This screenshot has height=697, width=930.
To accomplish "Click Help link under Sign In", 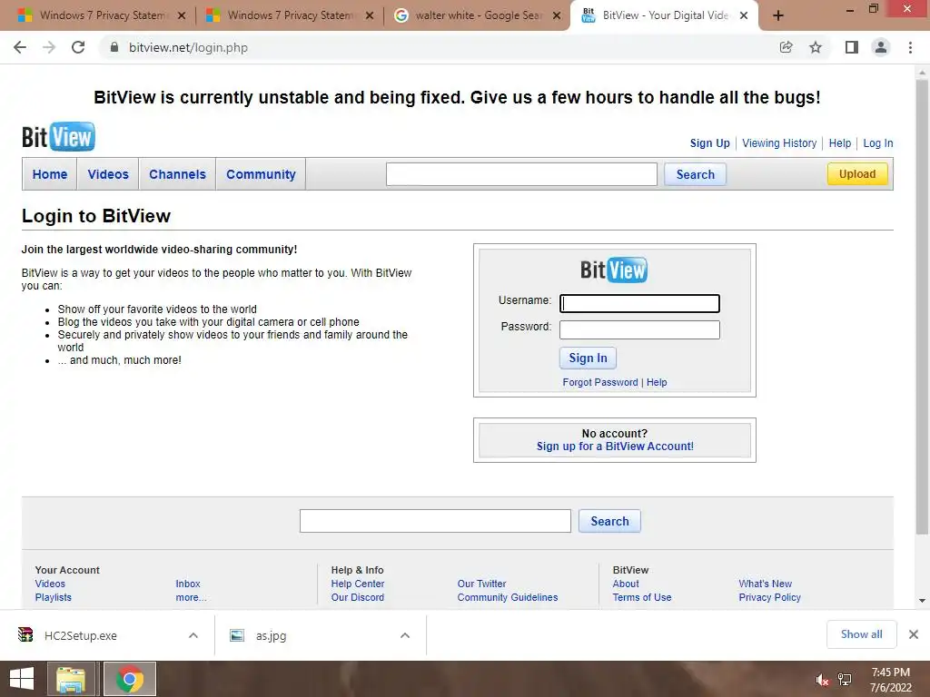I will tap(657, 382).
